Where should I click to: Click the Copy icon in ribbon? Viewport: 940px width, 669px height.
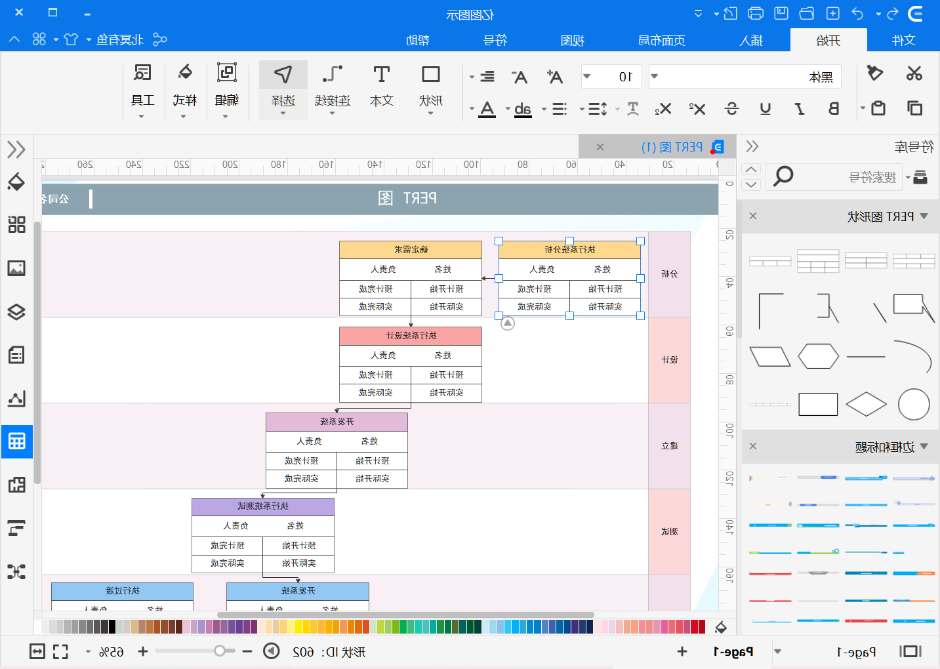pyautogui.click(x=914, y=108)
